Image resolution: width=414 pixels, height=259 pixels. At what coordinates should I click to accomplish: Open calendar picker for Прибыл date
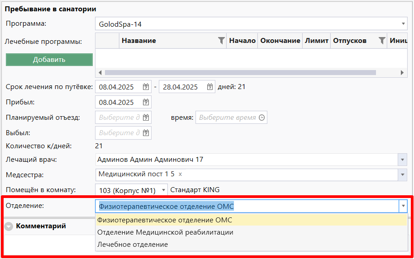(146, 102)
